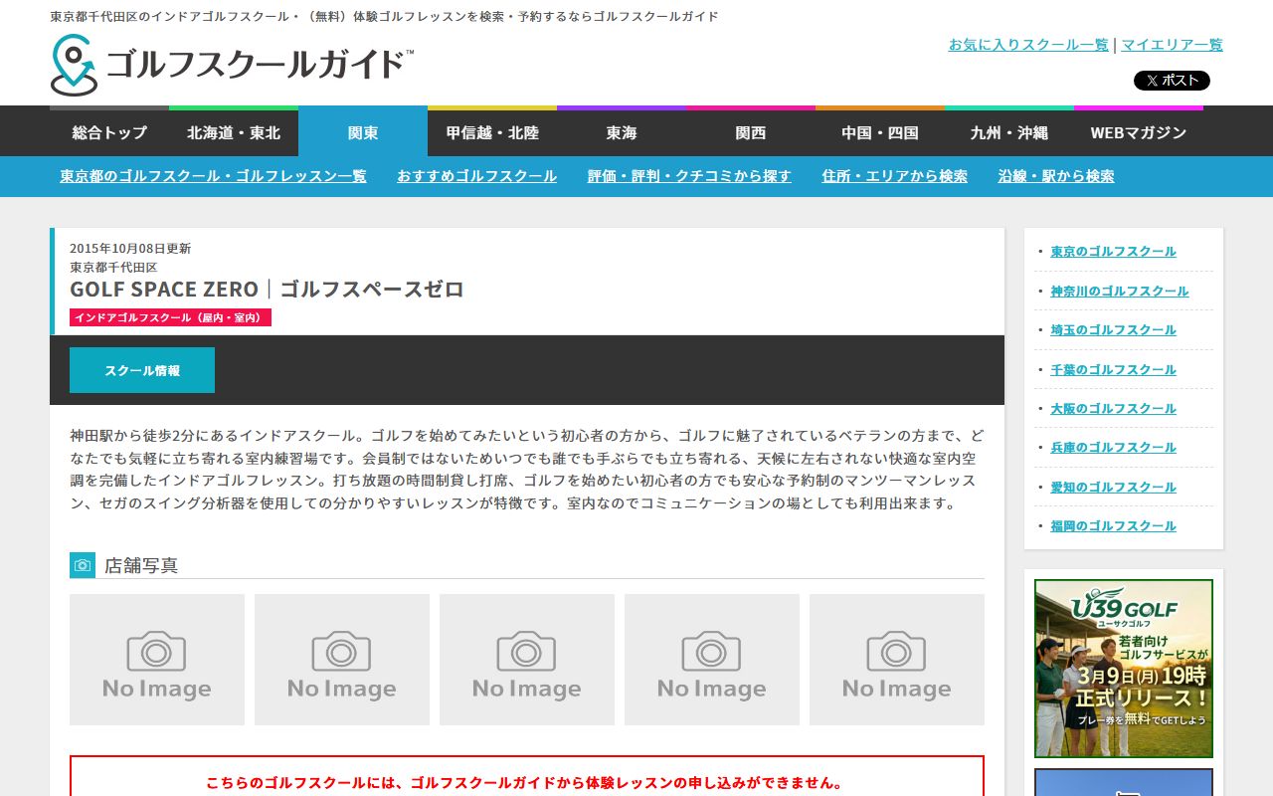Viewport: 1273px width, 796px height.
Task: Select the 中国・四国 region tab
Action: click(x=880, y=132)
